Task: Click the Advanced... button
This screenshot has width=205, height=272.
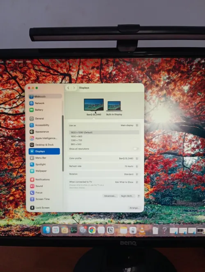Action: coord(110,196)
